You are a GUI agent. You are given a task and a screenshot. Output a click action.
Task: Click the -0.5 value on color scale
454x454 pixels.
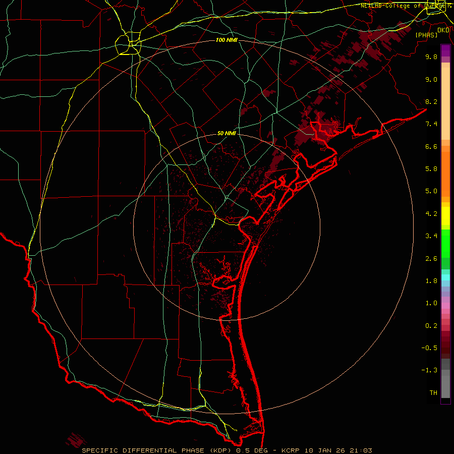[x=429, y=348]
